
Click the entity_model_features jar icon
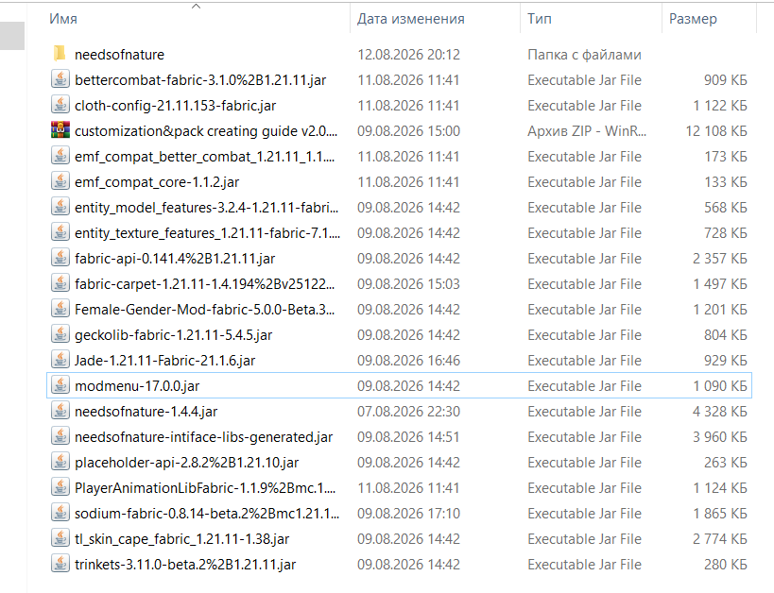(60, 207)
